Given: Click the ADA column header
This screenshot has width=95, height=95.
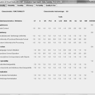Looking at the screenshot, I should [x=65, y=21].
